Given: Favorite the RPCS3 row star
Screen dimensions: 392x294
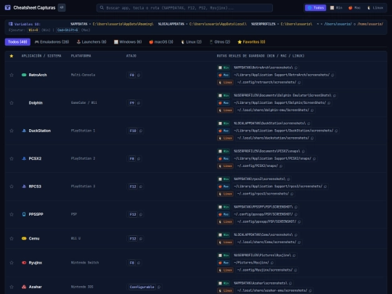Looking at the screenshot, I should point(12,187).
